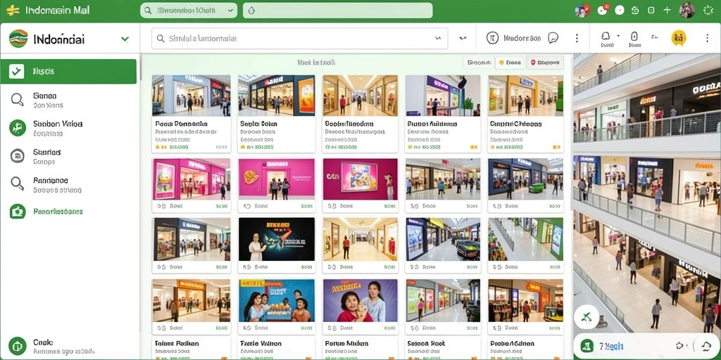Click the green circle icon at the sidebar bottom
Image resolution: width=721 pixels, height=360 pixels.
point(18,346)
